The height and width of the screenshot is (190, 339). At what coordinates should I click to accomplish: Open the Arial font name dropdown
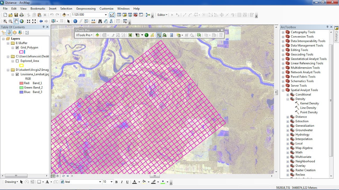[x=100, y=182]
